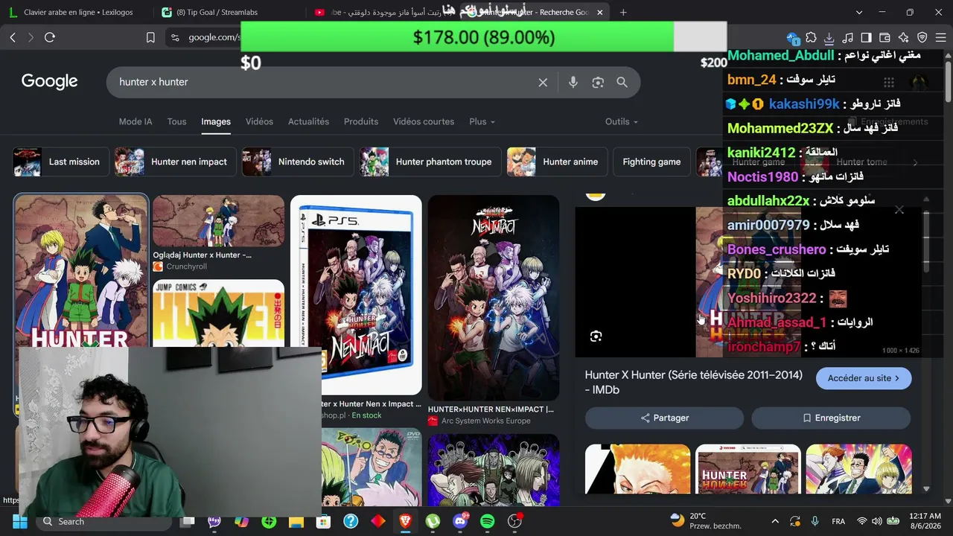Switch to the Mode IA tab
The height and width of the screenshot is (536, 953).
[x=136, y=121]
